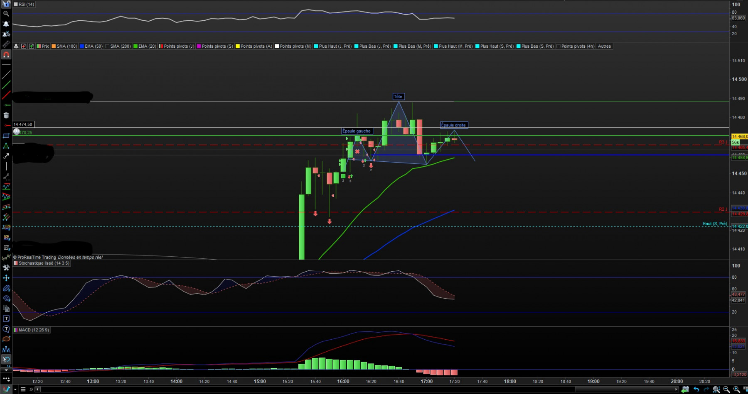Toggle Points pivots (S) visibility

coord(199,46)
